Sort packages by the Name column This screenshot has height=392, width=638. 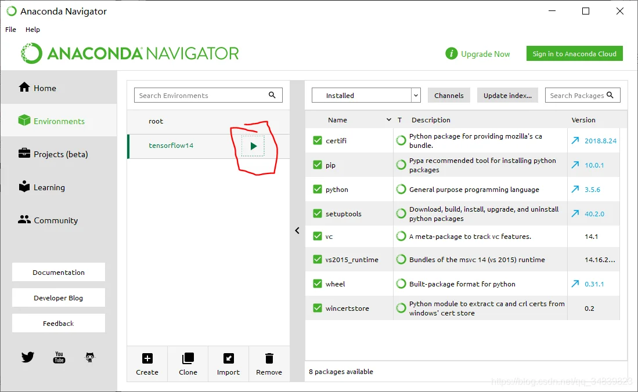337,120
